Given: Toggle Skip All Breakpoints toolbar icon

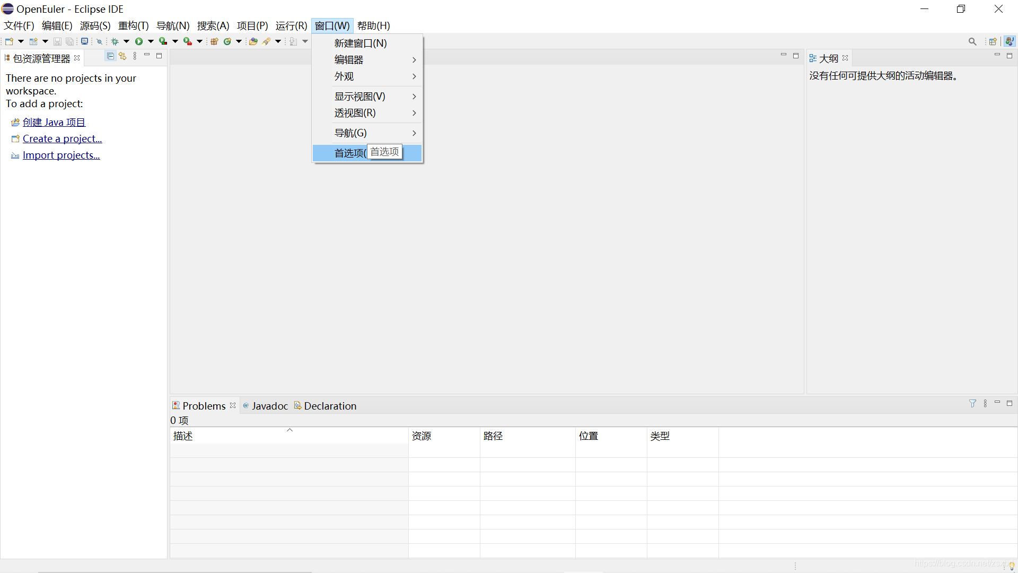Looking at the screenshot, I should click(x=99, y=41).
